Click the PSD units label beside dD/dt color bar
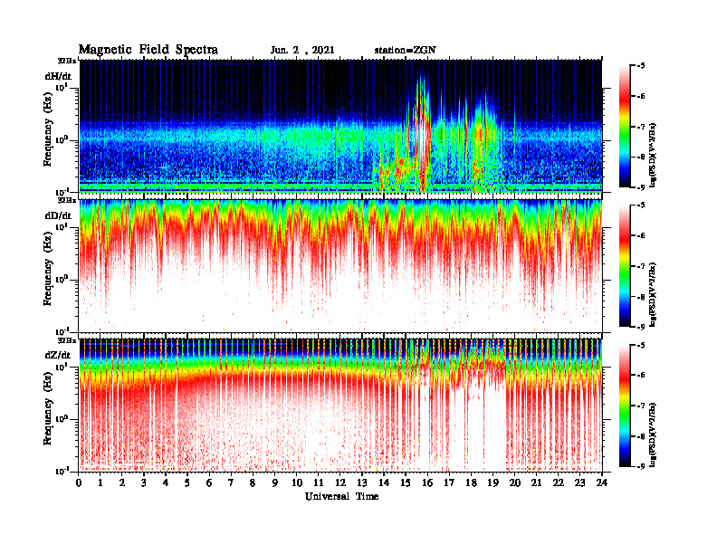Image resolution: width=717 pixels, height=554 pixels. pyautogui.click(x=653, y=294)
